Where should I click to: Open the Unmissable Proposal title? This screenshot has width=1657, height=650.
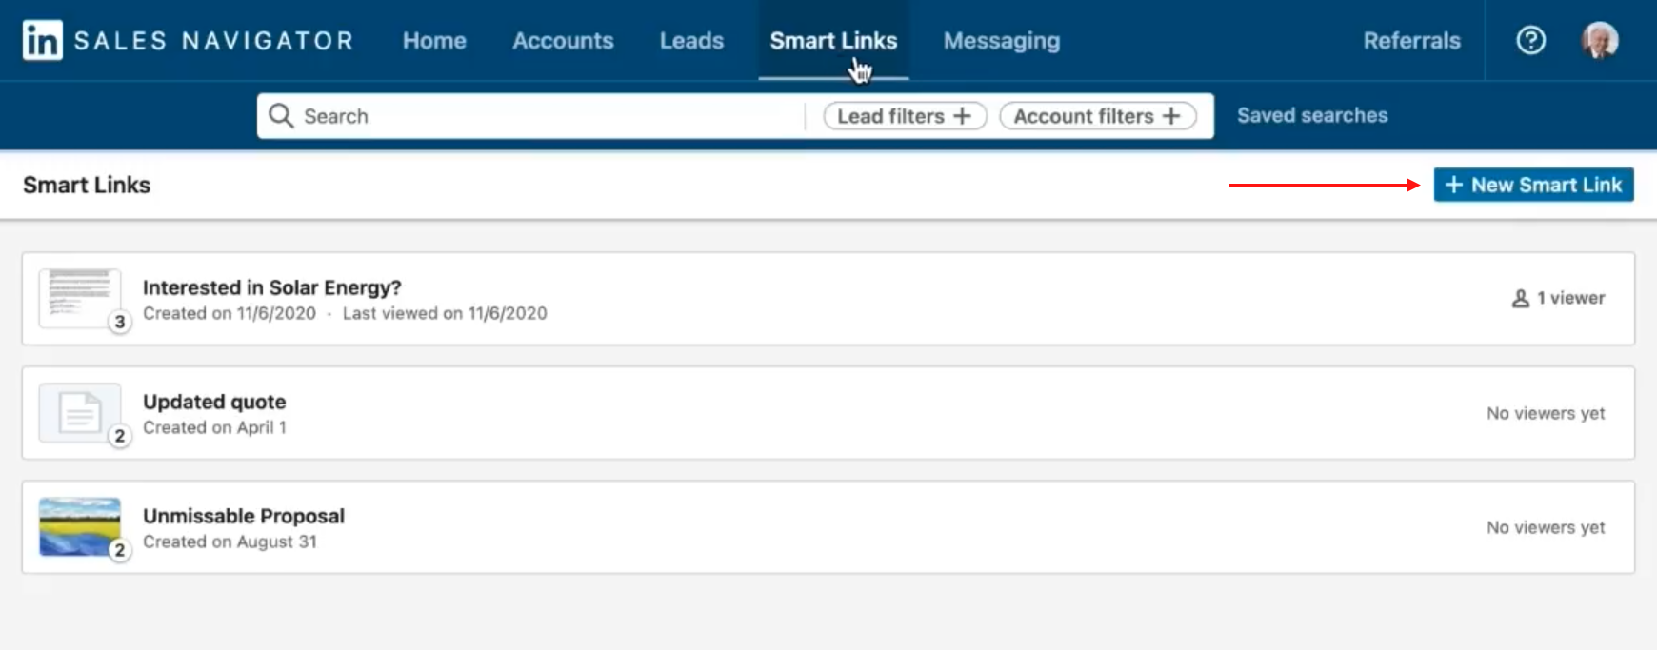244,516
